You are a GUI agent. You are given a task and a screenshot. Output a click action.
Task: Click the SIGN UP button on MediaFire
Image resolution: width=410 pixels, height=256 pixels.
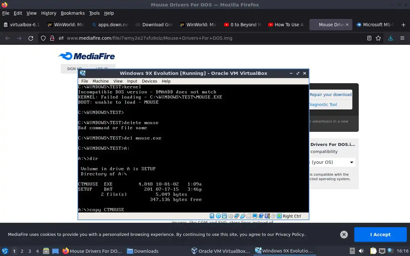click(74, 69)
